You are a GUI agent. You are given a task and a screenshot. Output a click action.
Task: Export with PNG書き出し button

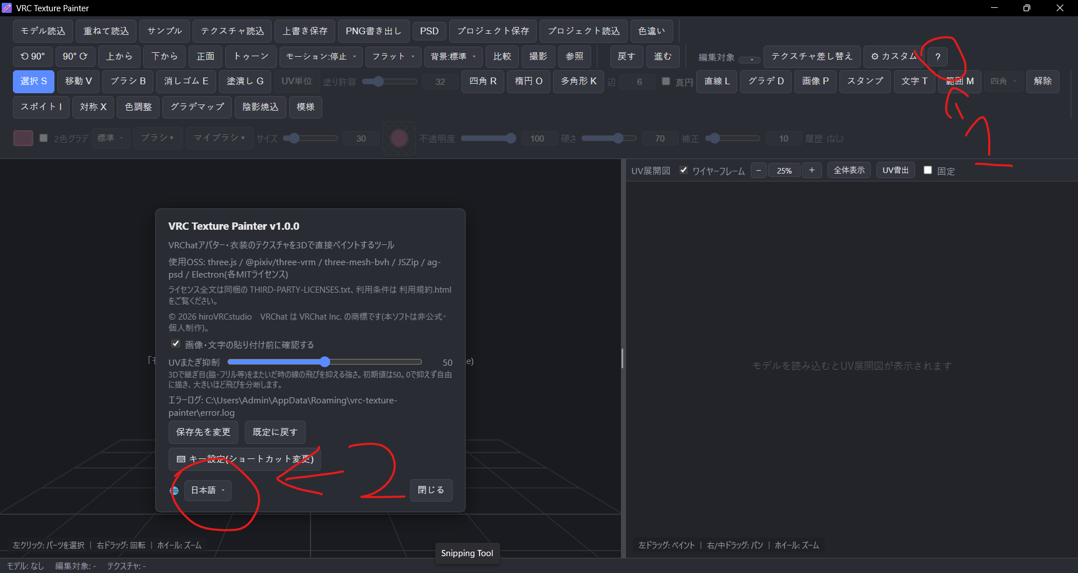click(x=373, y=31)
